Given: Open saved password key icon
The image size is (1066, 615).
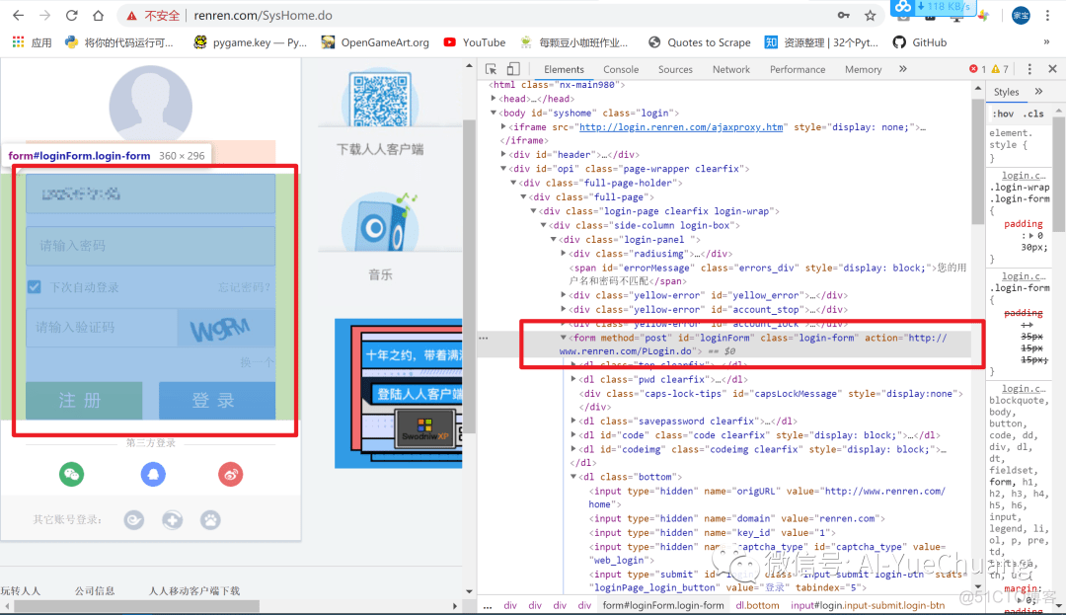Looking at the screenshot, I should click(844, 16).
